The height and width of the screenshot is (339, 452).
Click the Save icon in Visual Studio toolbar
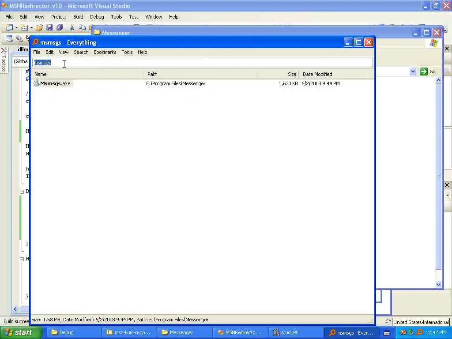click(x=49, y=28)
